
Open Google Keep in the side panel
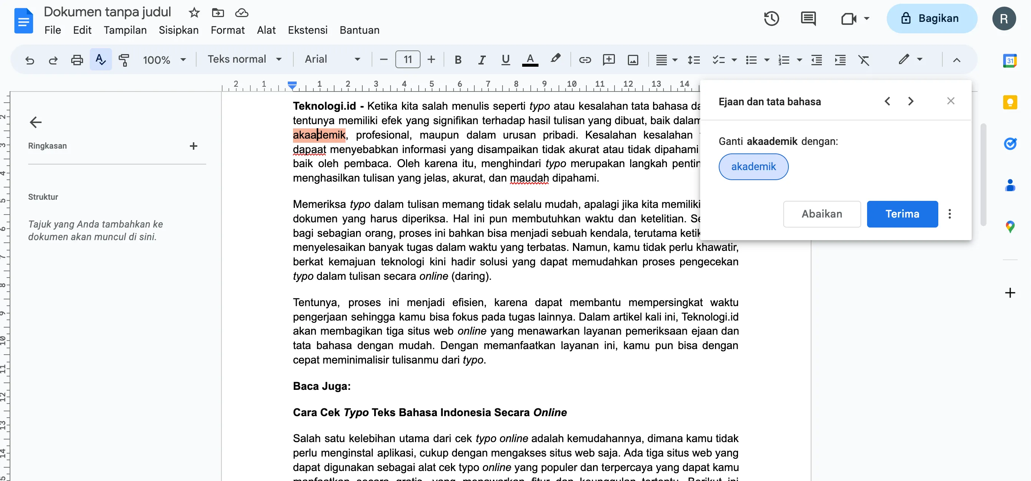click(1009, 102)
